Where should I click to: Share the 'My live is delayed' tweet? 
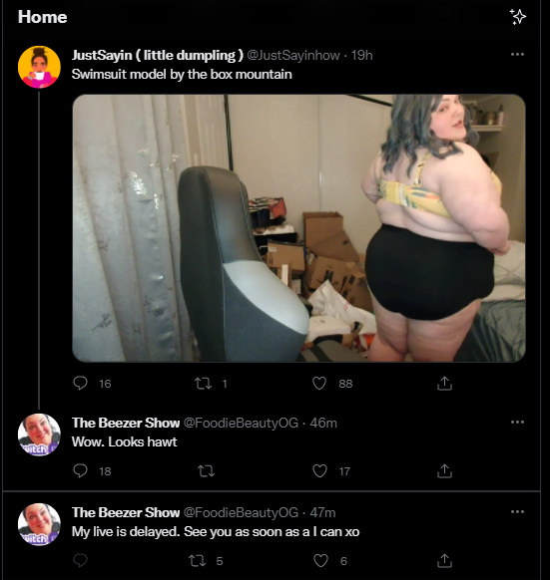click(444, 561)
